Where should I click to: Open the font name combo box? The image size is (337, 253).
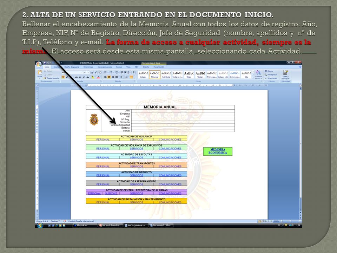72,72
